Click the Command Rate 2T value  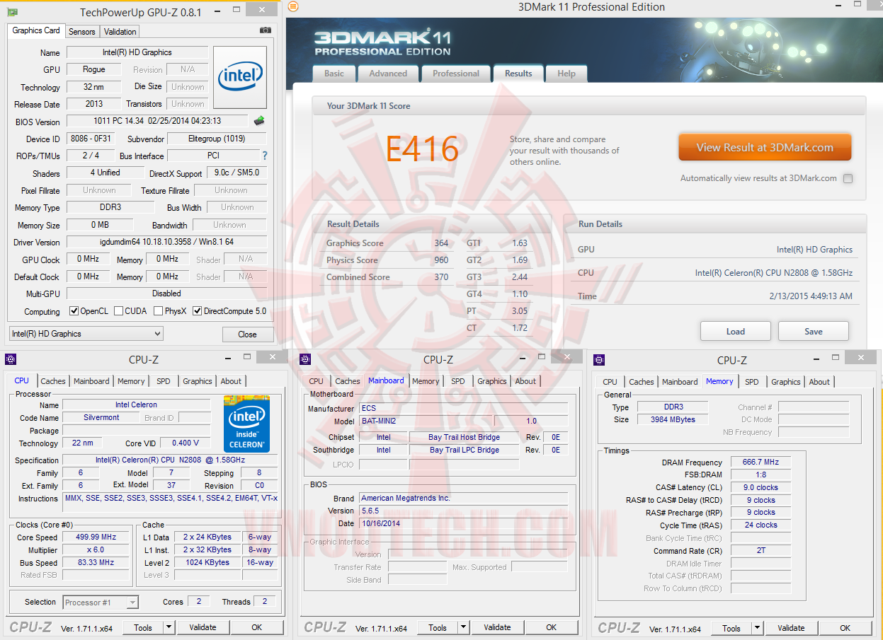[760, 551]
